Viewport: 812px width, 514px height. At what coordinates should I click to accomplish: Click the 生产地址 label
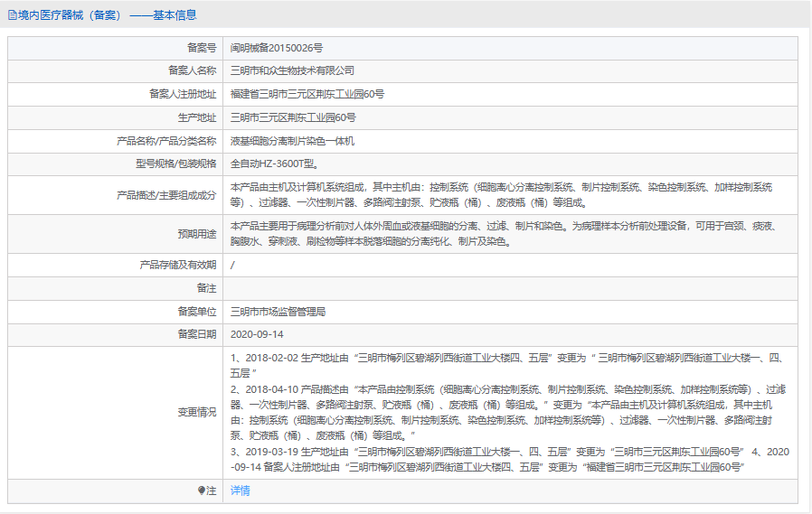pyautogui.click(x=197, y=118)
